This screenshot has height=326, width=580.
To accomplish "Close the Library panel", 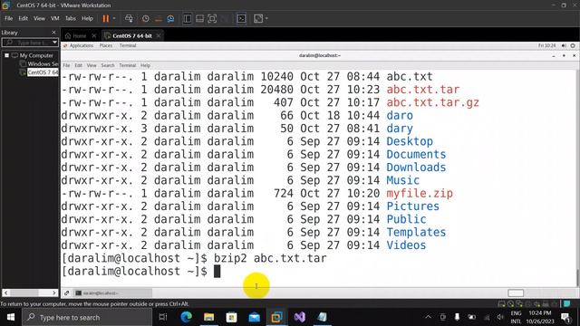I will [53, 33].
